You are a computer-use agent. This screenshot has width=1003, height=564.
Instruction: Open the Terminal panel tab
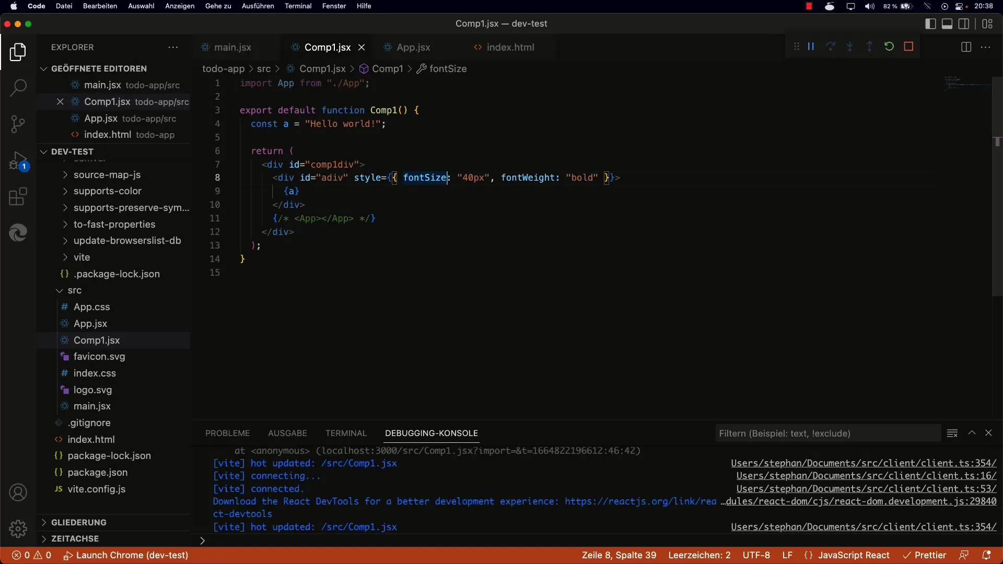[346, 433]
